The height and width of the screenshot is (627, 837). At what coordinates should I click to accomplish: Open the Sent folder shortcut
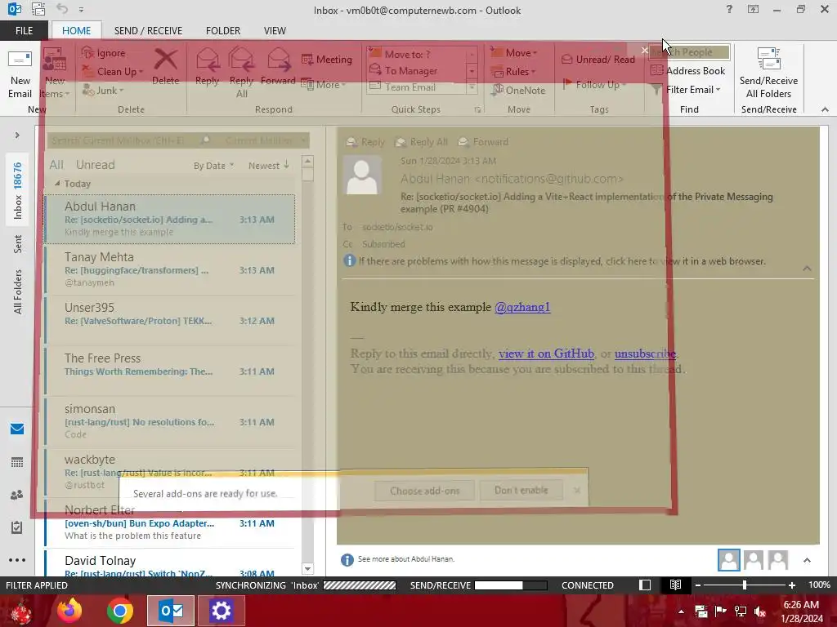click(x=18, y=243)
